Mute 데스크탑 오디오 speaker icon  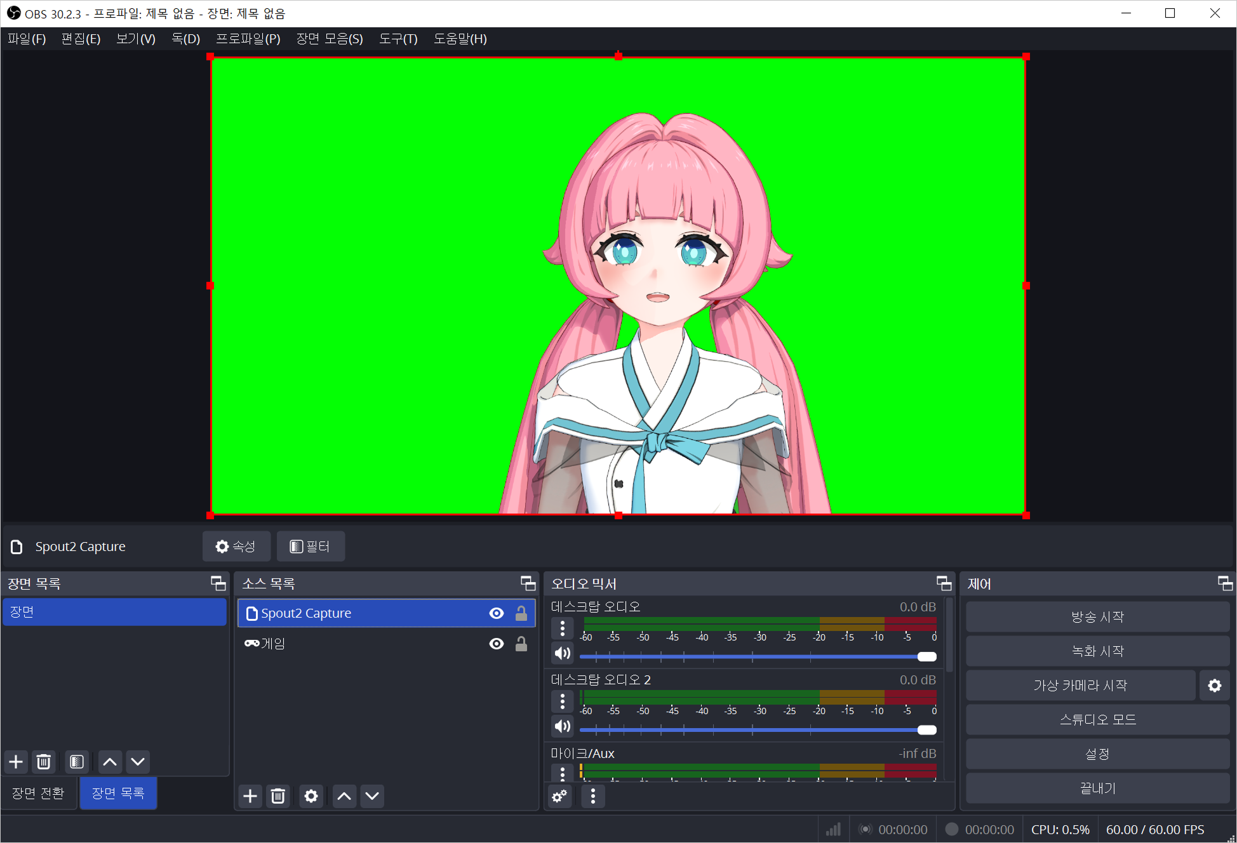pos(563,653)
